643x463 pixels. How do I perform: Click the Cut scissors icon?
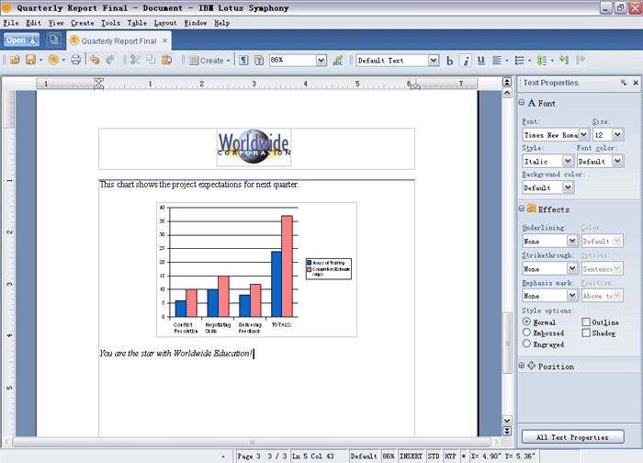(135, 60)
